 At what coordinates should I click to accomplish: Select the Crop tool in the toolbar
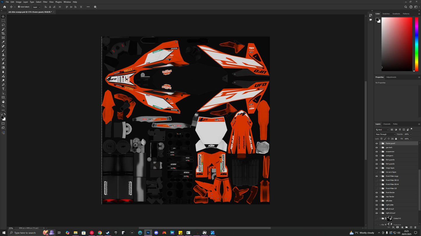tap(3, 33)
